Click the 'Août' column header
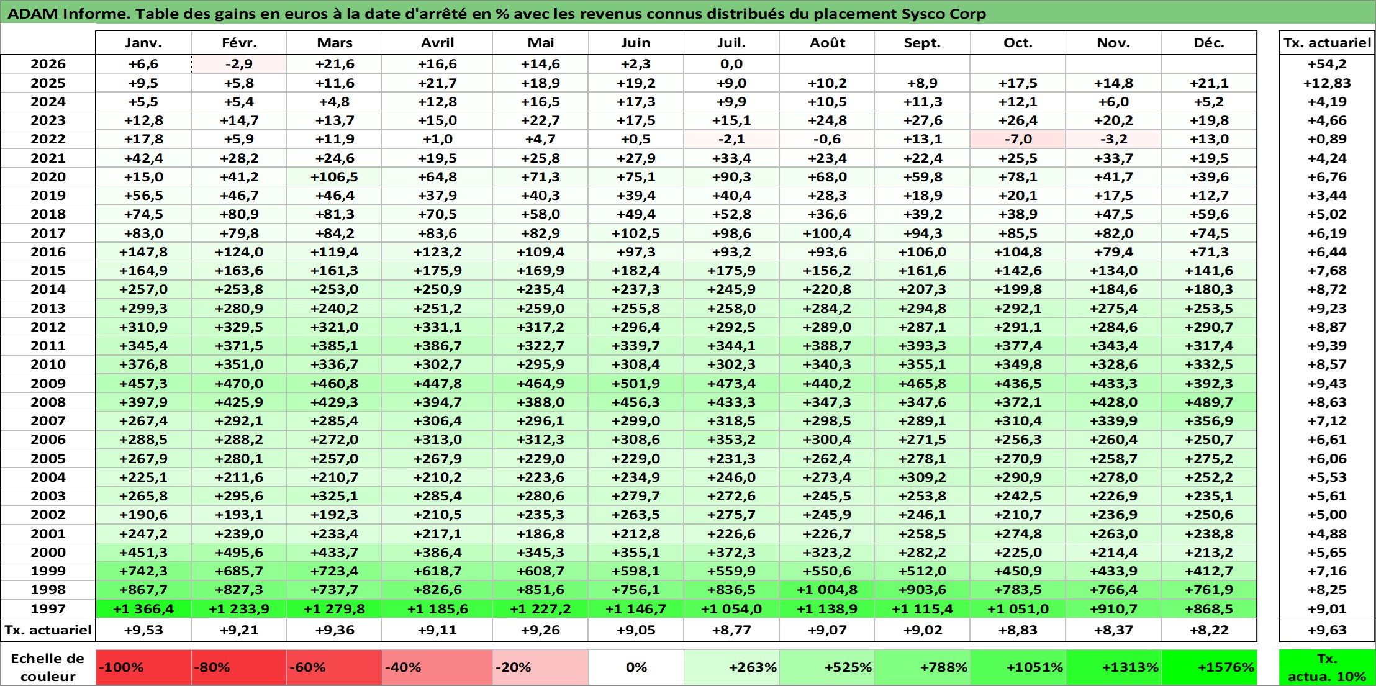Screen dimensions: 1376x686 point(828,43)
